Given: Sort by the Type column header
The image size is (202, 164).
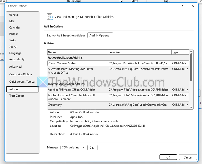Looking at the screenshot, I should tap(180, 52).
